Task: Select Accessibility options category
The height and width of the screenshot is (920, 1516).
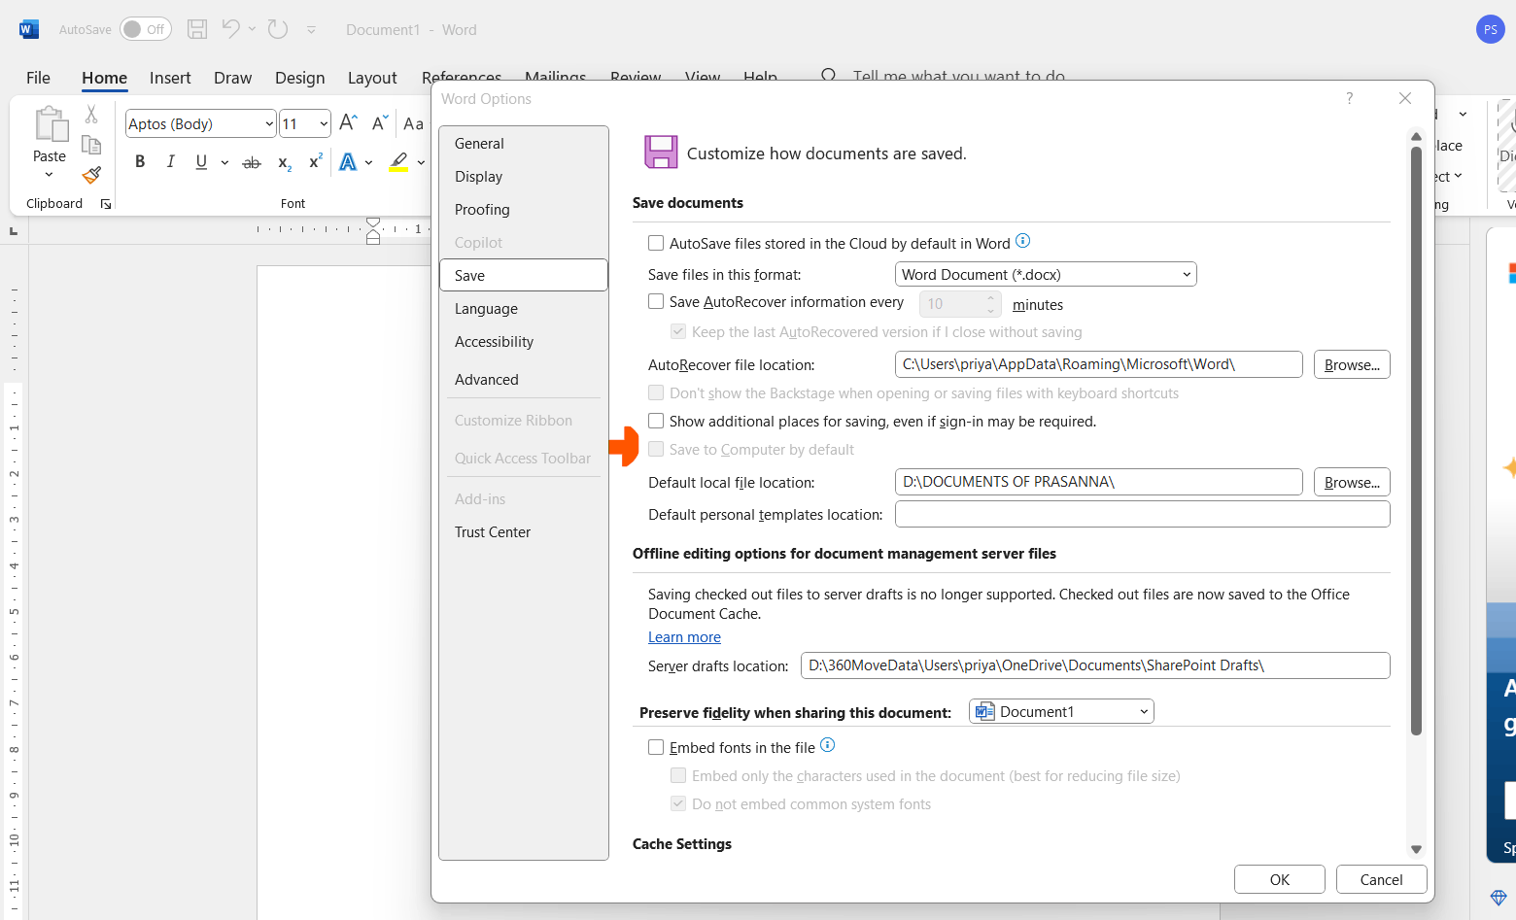Action: coord(524,342)
